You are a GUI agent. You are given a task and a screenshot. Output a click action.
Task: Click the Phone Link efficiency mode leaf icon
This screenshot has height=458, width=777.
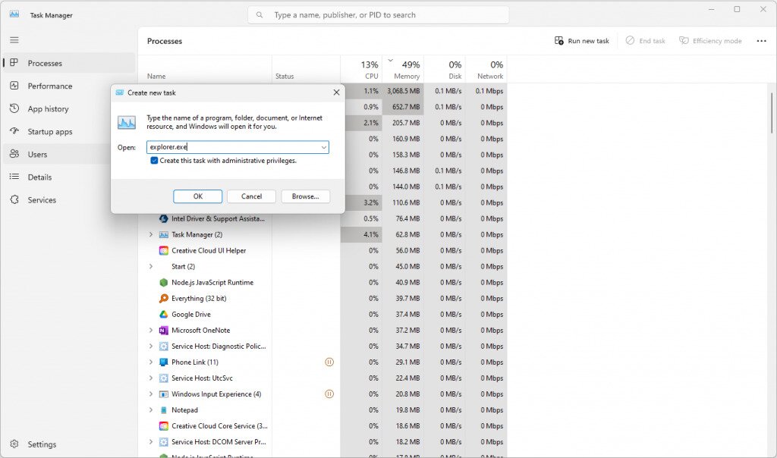[x=329, y=362]
